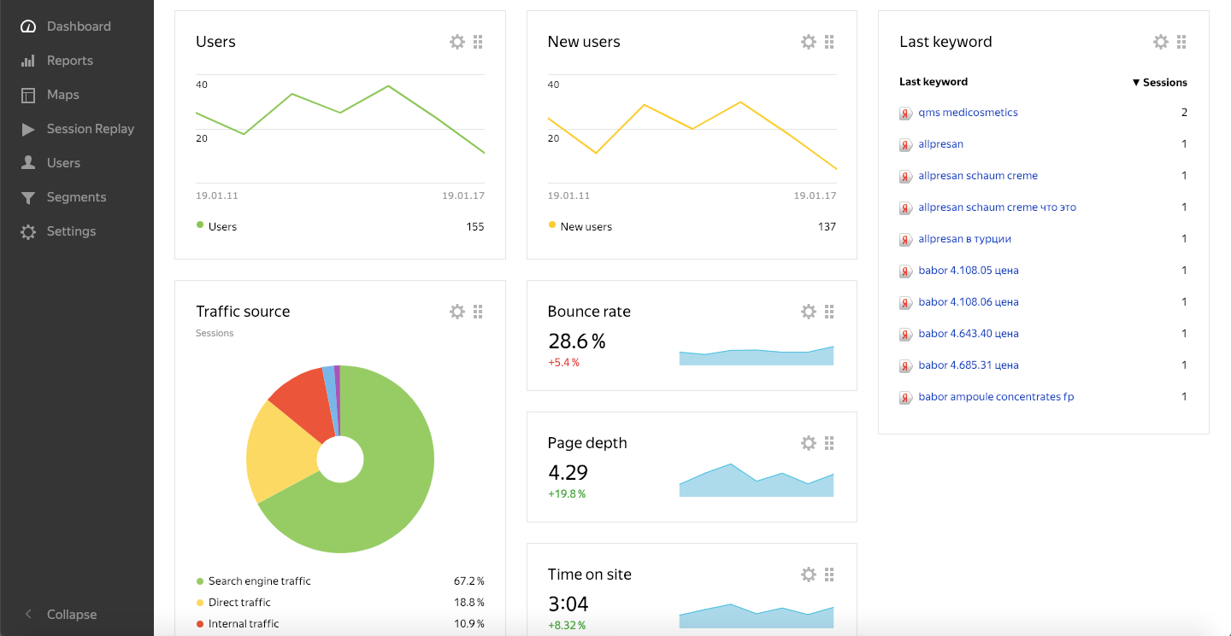Image resolution: width=1231 pixels, height=636 pixels.
Task: Click the New users total 137
Action: 827,227
